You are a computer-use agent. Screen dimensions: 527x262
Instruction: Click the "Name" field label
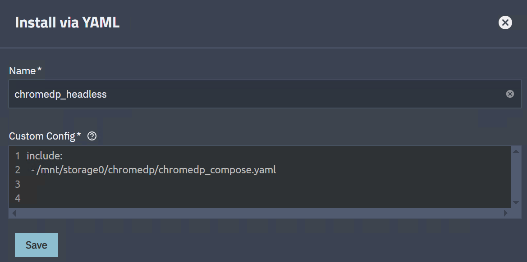(x=23, y=71)
